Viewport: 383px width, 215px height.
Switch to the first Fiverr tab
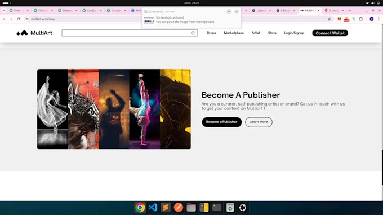pos(19,11)
